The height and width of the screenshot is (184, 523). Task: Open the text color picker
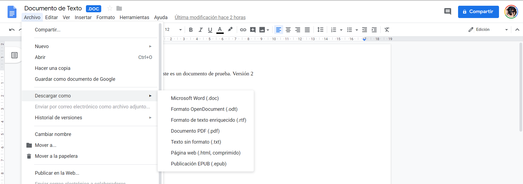click(220, 30)
